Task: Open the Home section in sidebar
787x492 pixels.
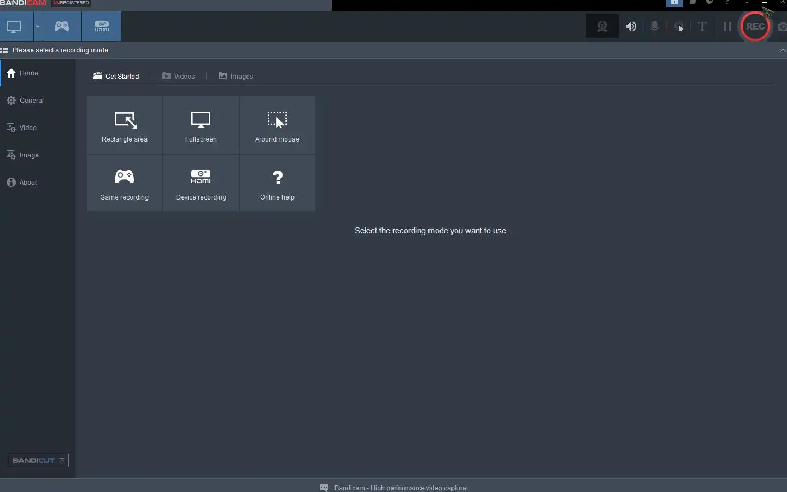Action: [38, 73]
